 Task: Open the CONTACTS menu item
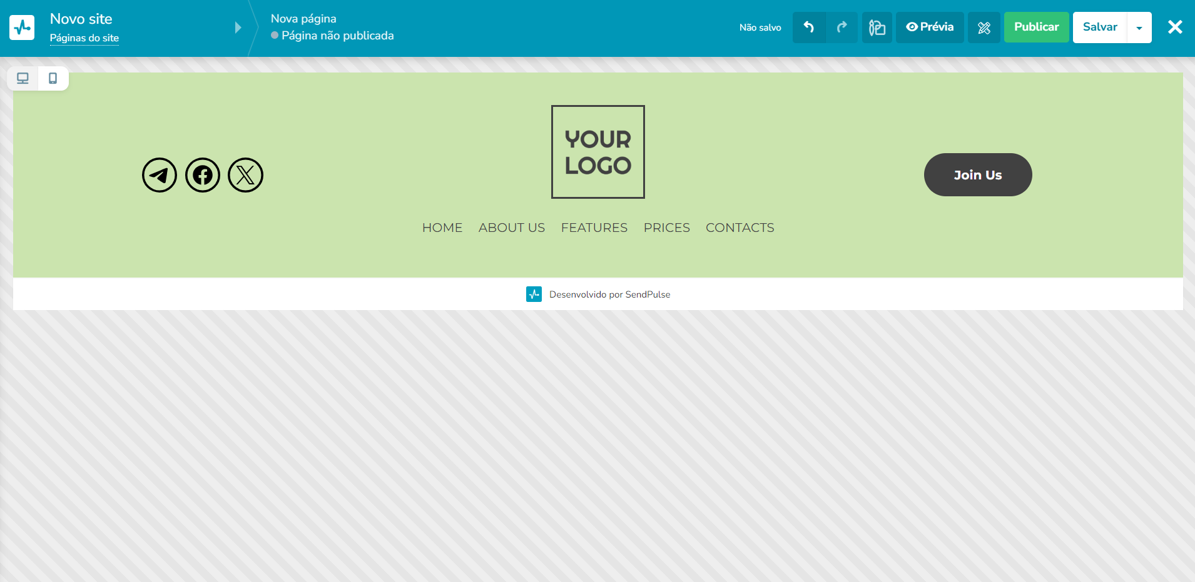pyautogui.click(x=740, y=228)
